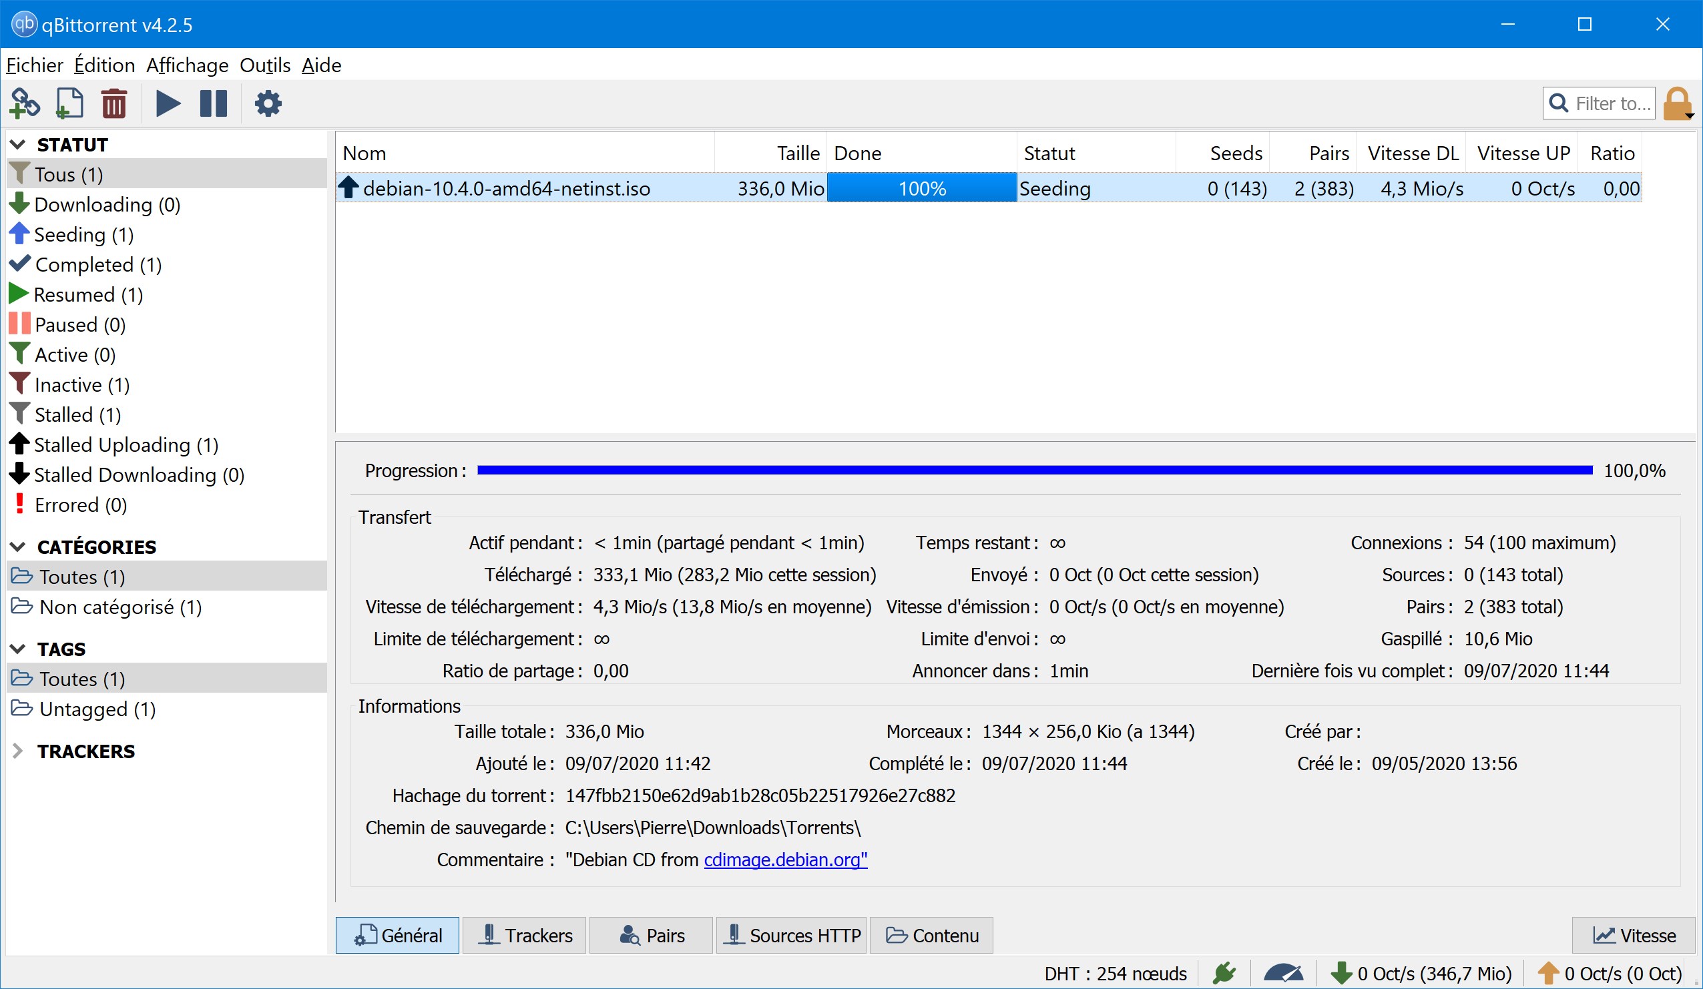Select the Tous (1) status filter

(x=166, y=174)
